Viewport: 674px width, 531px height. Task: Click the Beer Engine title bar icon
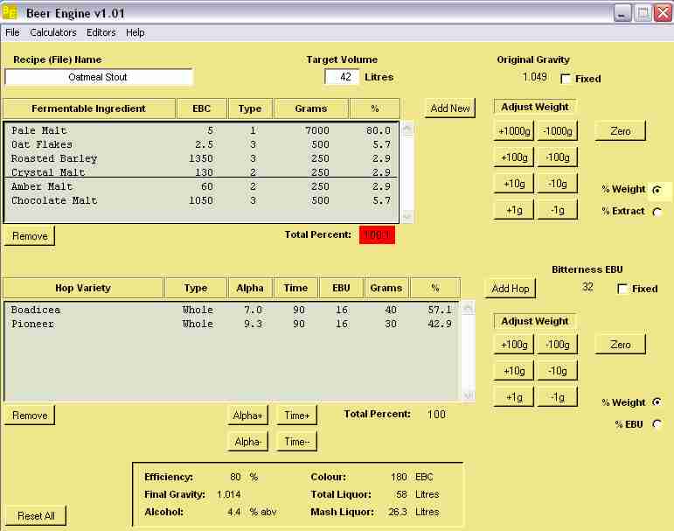[x=10, y=12]
